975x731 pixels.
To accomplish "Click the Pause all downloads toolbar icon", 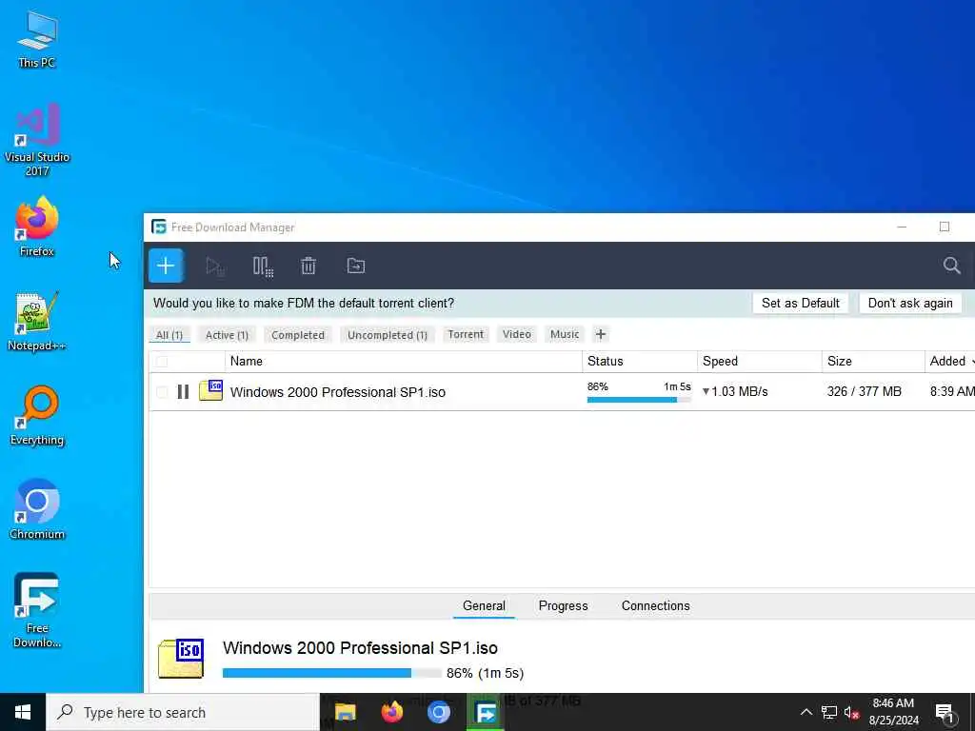I will point(263,267).
